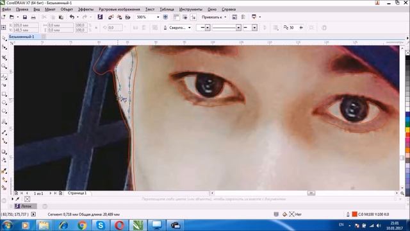Select the Zoom tool in the toolbox
Image resolution: width=410 pixels, height=231 pixels.
point(4,66)
